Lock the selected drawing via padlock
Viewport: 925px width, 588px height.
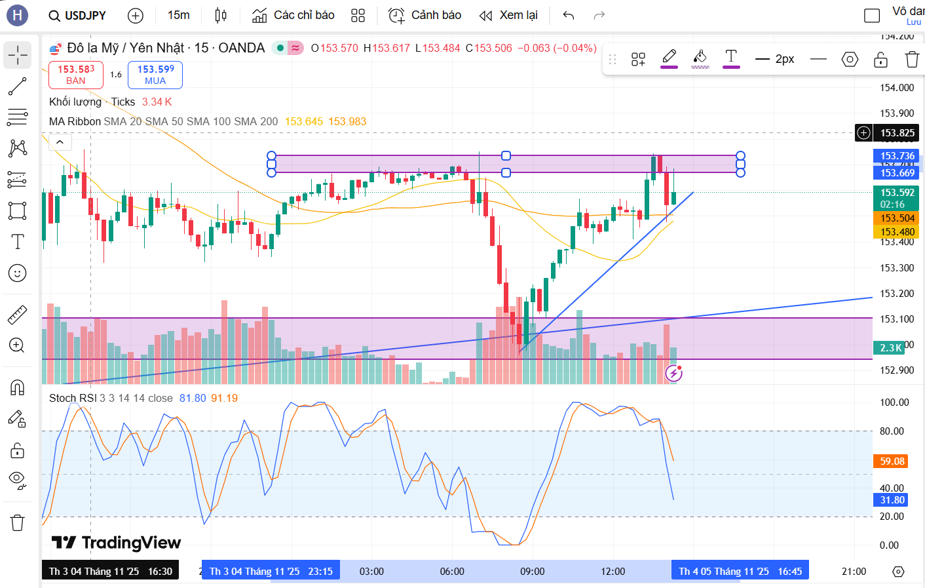[x=881, y=60]
